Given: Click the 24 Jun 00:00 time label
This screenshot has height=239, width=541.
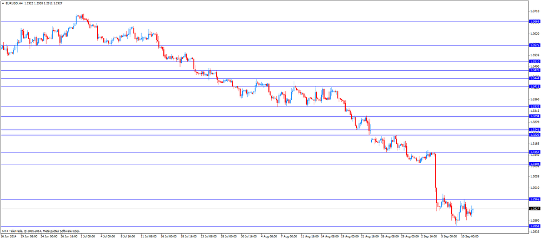Looking at the screenshot, I should click(x=49, y=237).
